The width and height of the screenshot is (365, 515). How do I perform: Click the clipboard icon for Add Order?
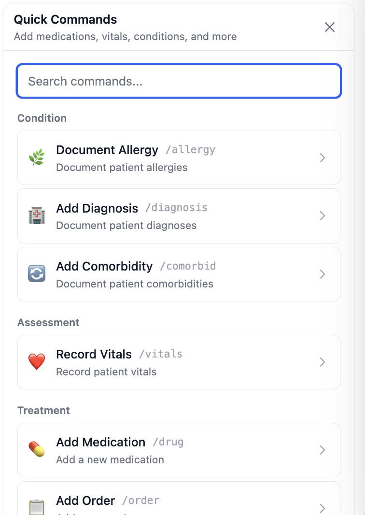point(37,507)
